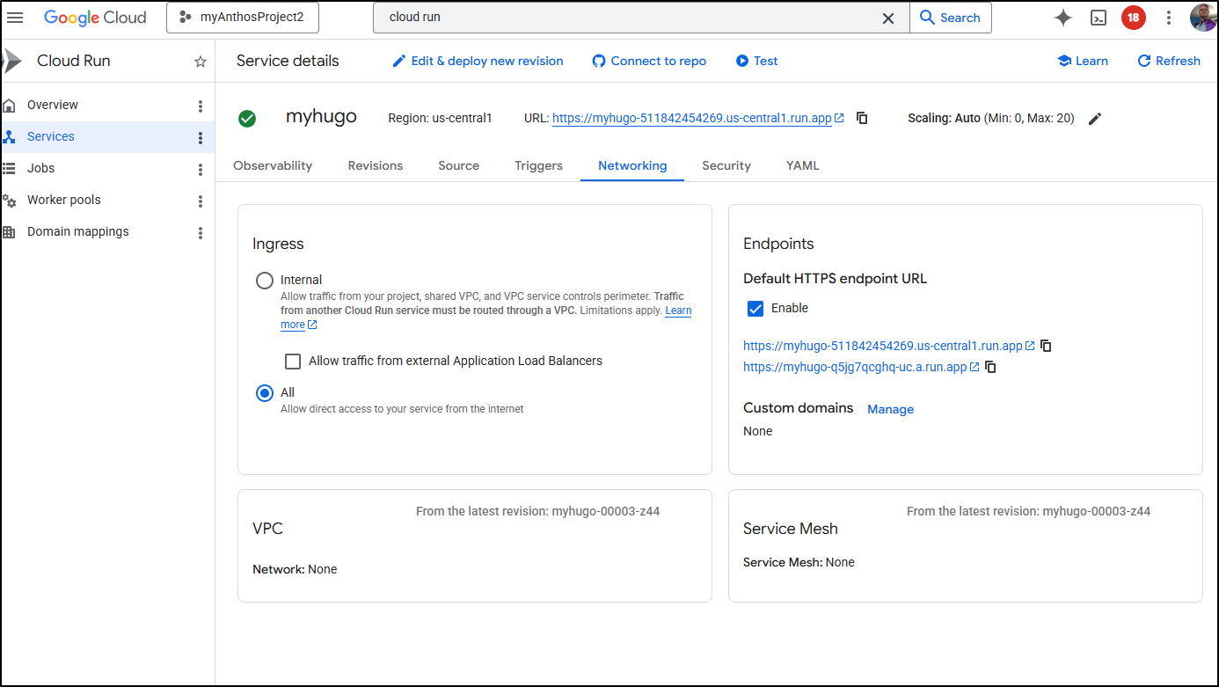Click Edit & deploy new revision
The image size is (1219, 687).
(478, 61)
